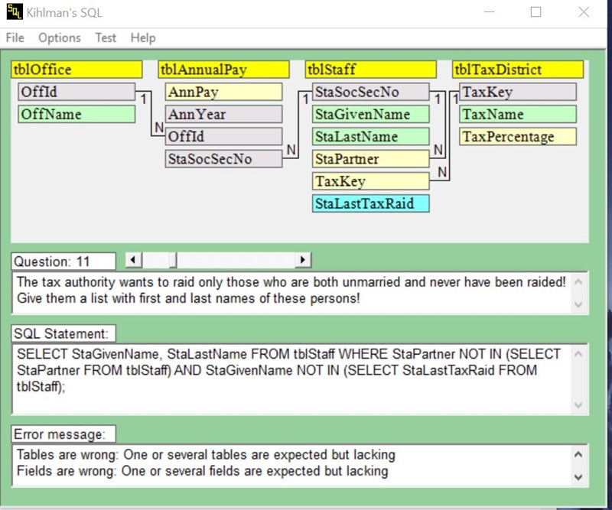The image size is (612, 510).
Task: Click the AnnPay field in tblAnnualPay
Action: point(223,93)
